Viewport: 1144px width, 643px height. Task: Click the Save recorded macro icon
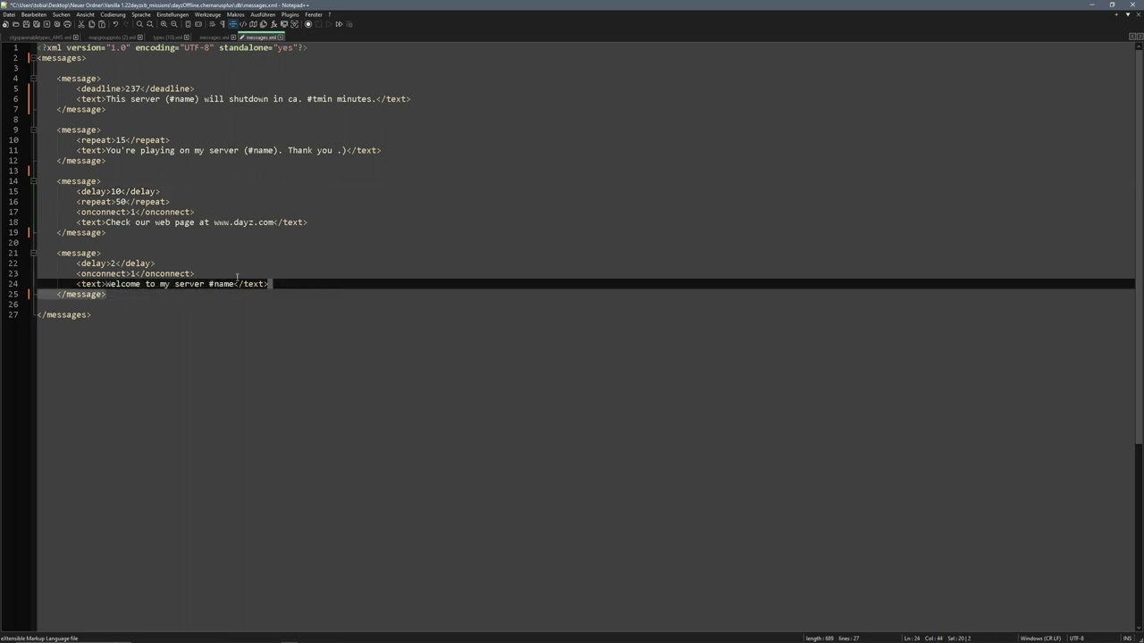point(349,24)
